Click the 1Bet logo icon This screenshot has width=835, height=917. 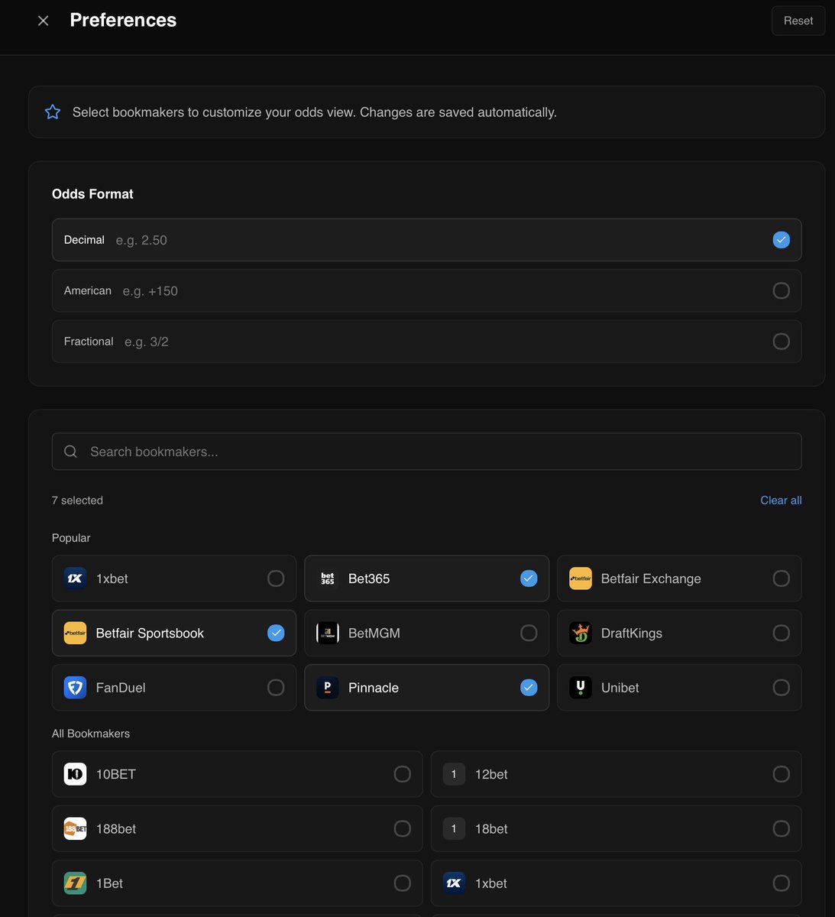tap(75, 883)
